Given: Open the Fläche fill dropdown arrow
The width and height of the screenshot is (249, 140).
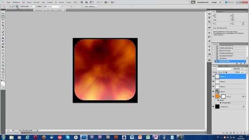Looking at the screenshot, I should pos(245,72).
